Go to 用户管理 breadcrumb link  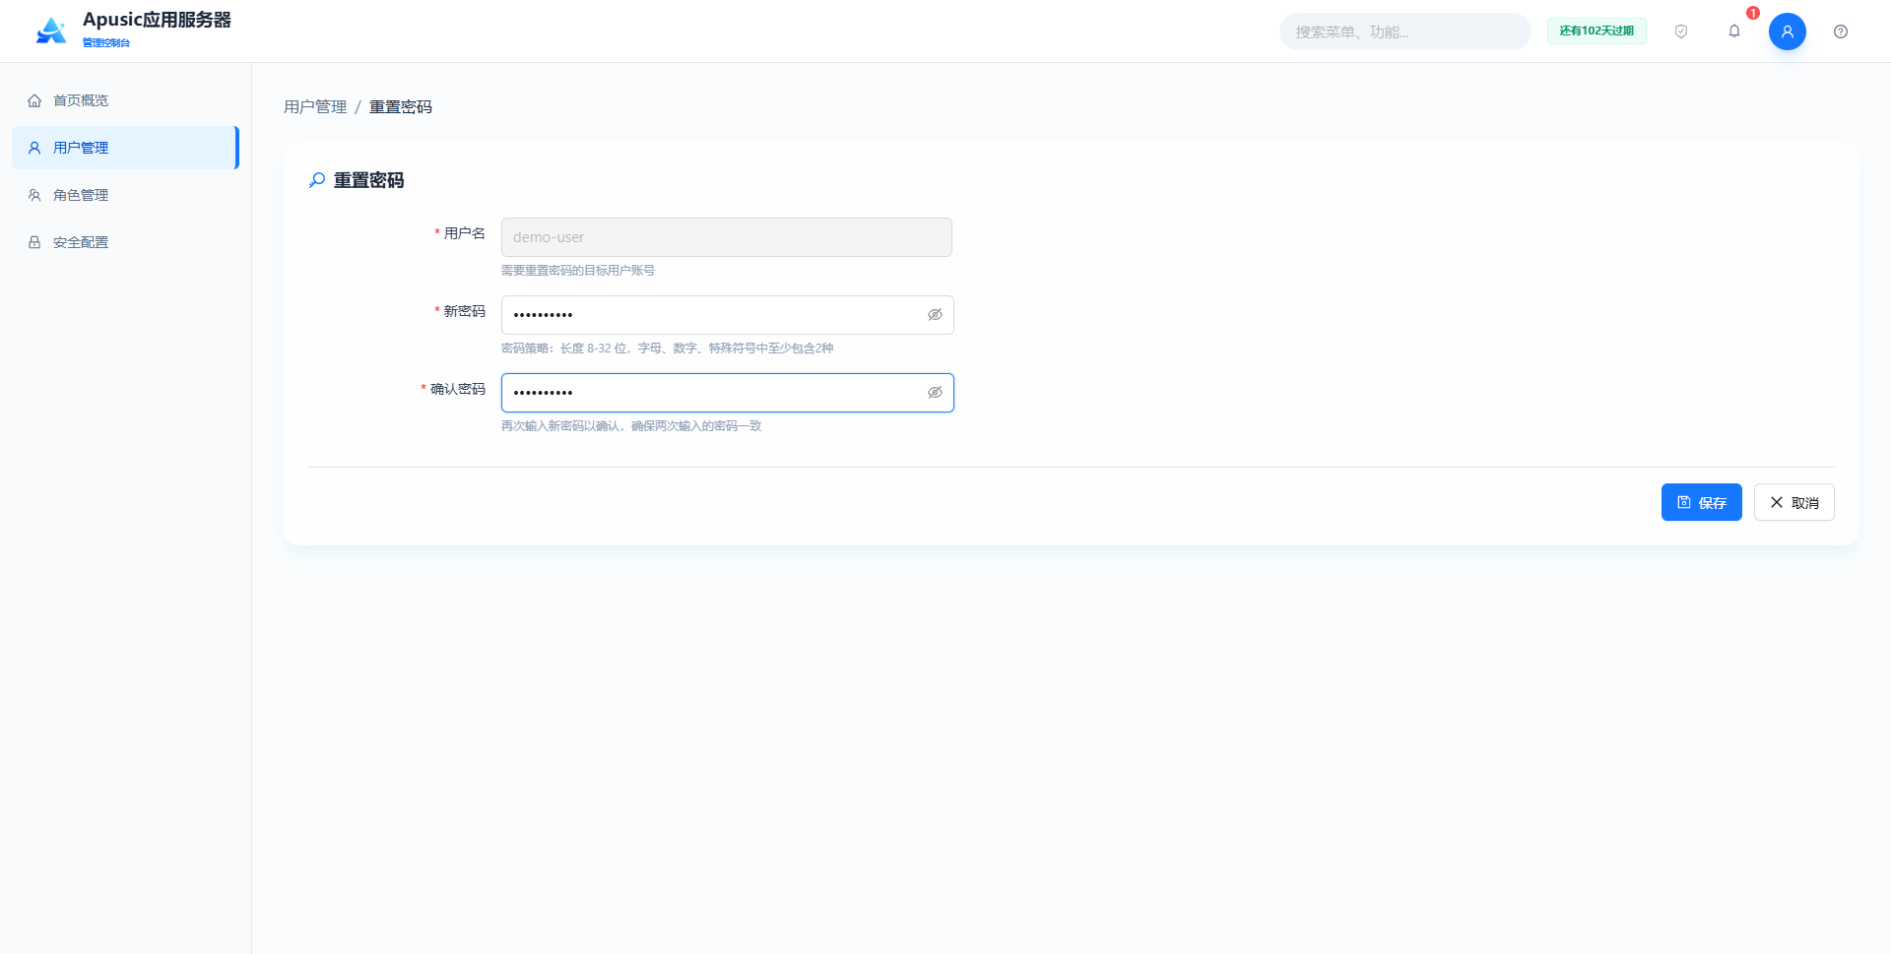point(315,106)
